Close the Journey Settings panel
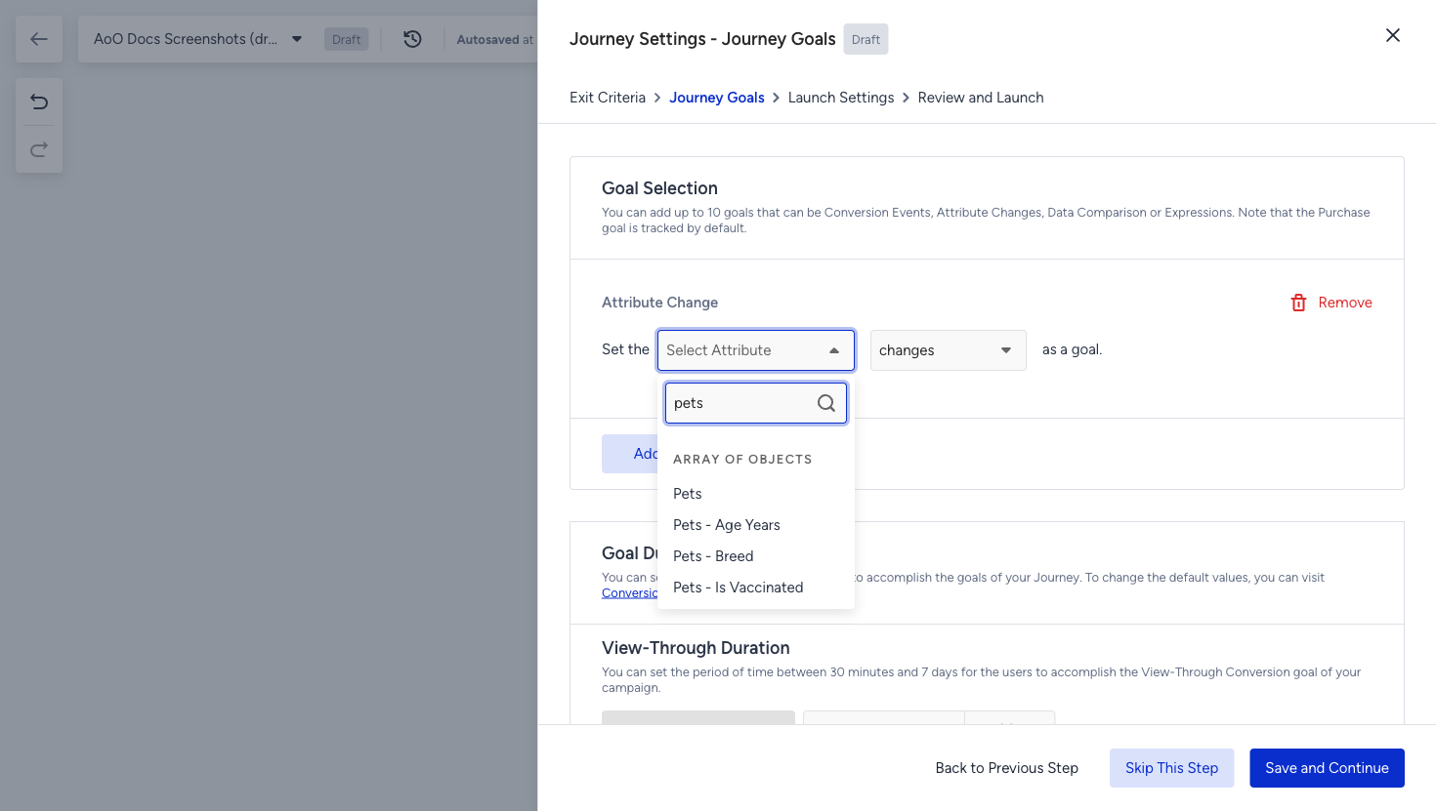This screenshot has height=811, width=1436. [x=1393, y=35]
